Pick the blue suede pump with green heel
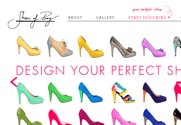 pos(90,92)
